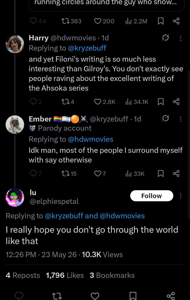Open more options menu on Harry's tweet
Image resolution: width=190 pixels, height=300 pixels.
(181, 38)
